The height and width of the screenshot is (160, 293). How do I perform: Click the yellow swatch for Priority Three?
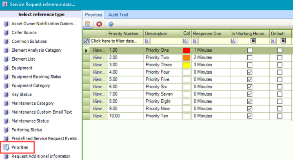point(186,65)
